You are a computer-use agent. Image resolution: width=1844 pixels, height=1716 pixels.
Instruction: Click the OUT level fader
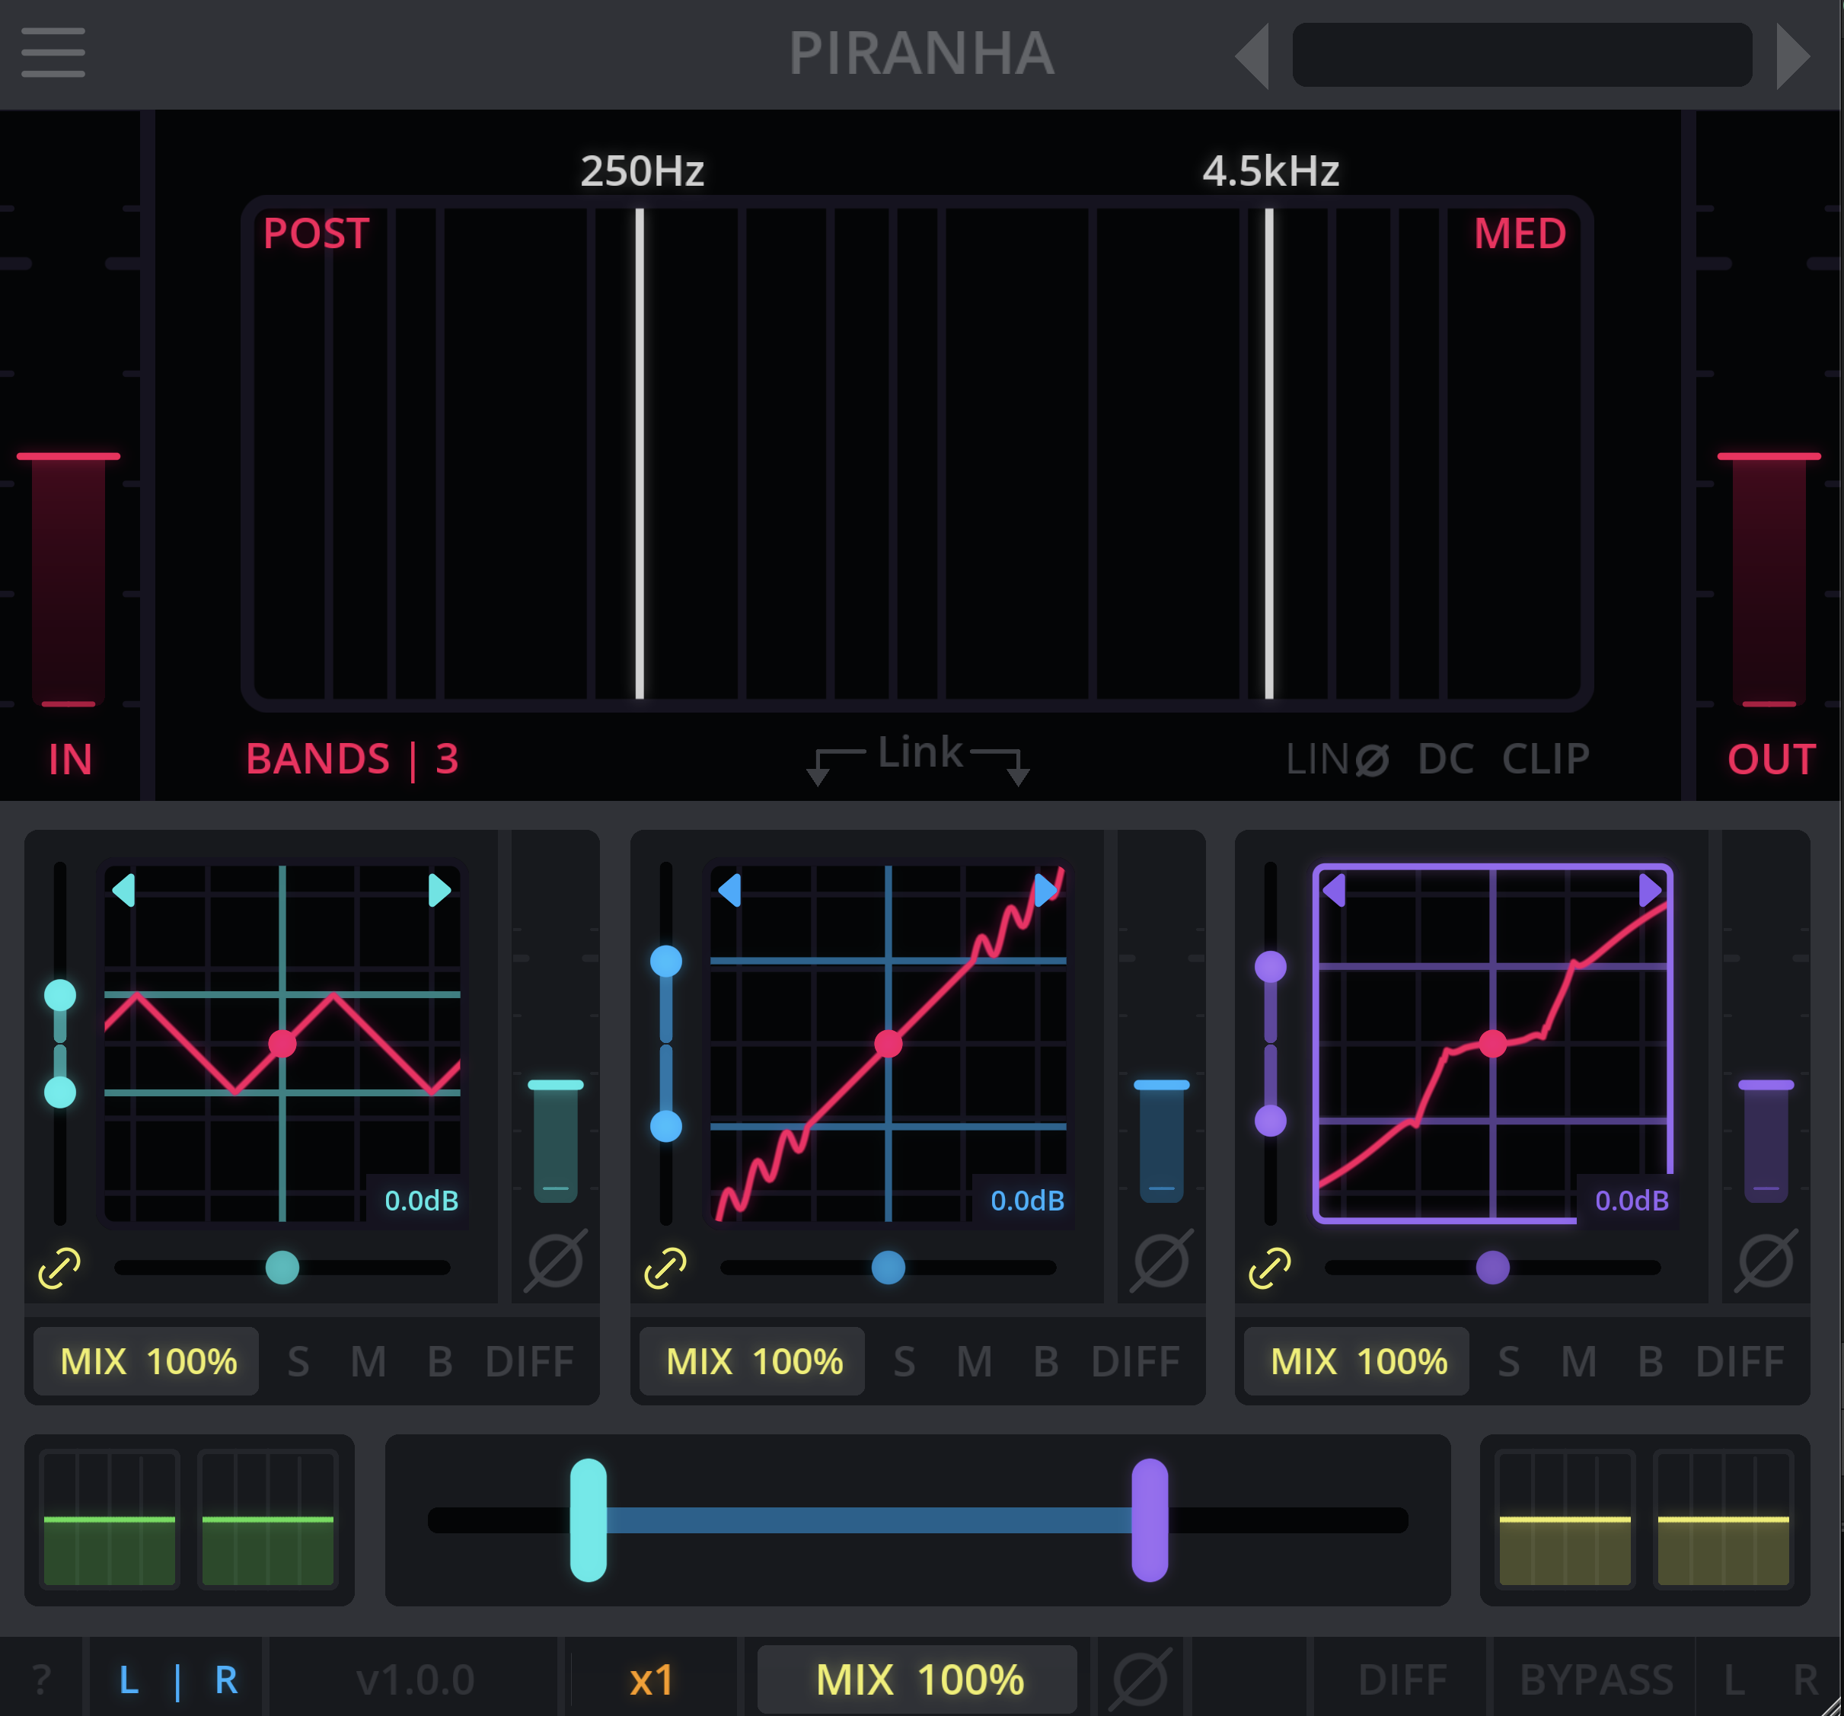[1769, 456]
